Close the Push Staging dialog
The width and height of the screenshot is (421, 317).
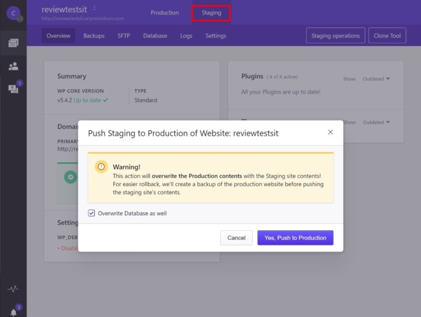click(330, 132)
